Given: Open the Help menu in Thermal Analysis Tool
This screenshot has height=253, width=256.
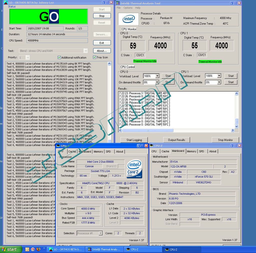Looking at the screenshot, I should (138, 8).
